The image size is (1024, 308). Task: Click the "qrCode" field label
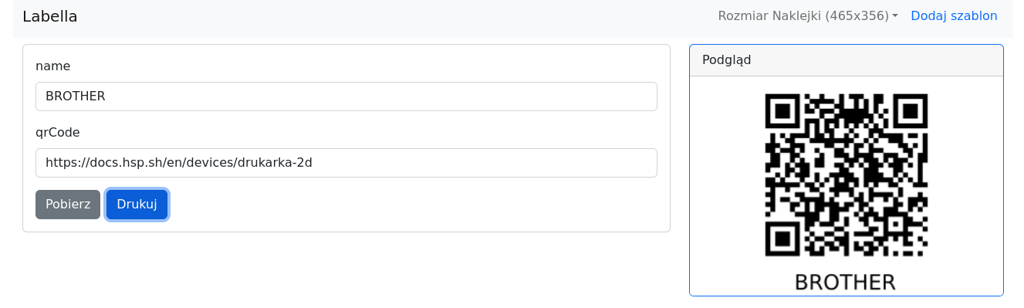click(58, 133)
